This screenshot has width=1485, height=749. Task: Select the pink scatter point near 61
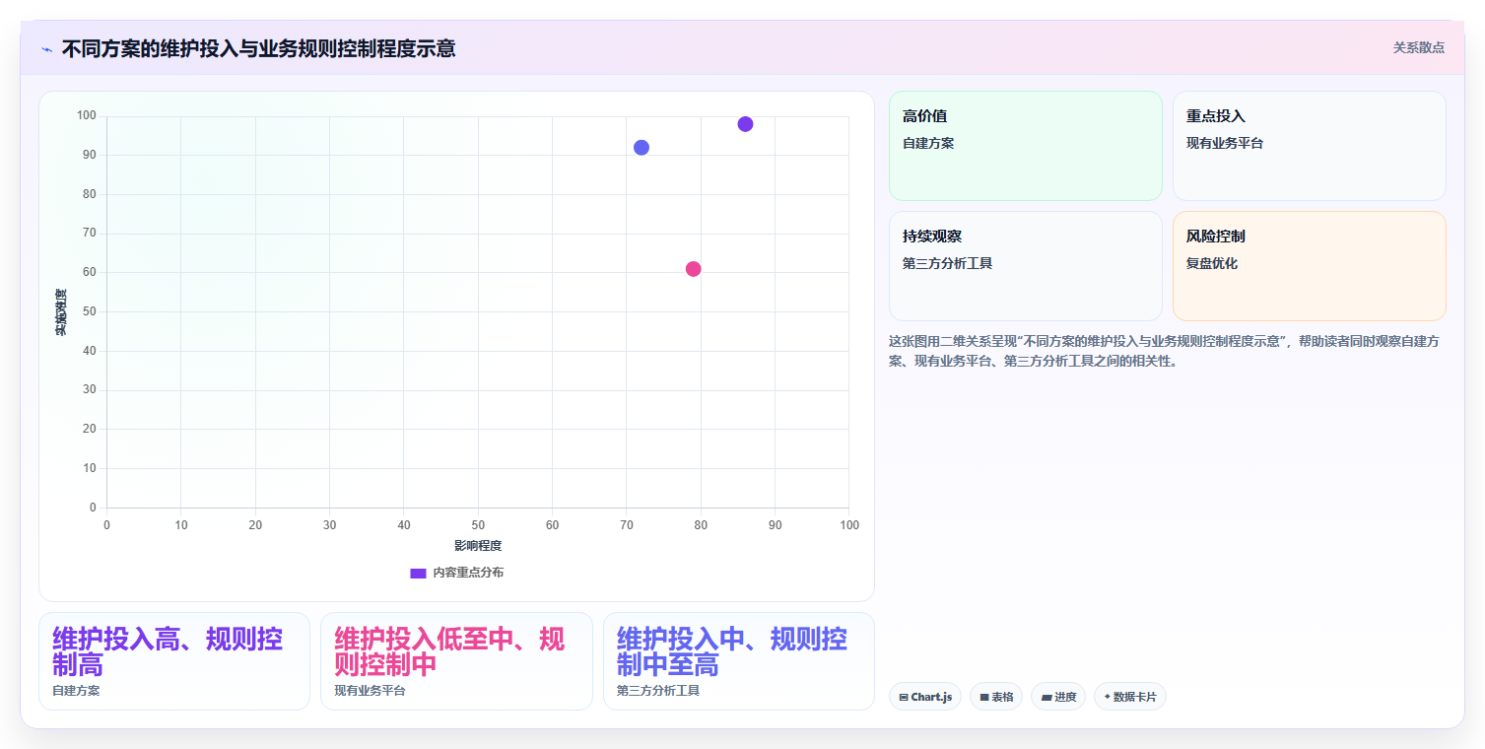[x=693, y=269]
